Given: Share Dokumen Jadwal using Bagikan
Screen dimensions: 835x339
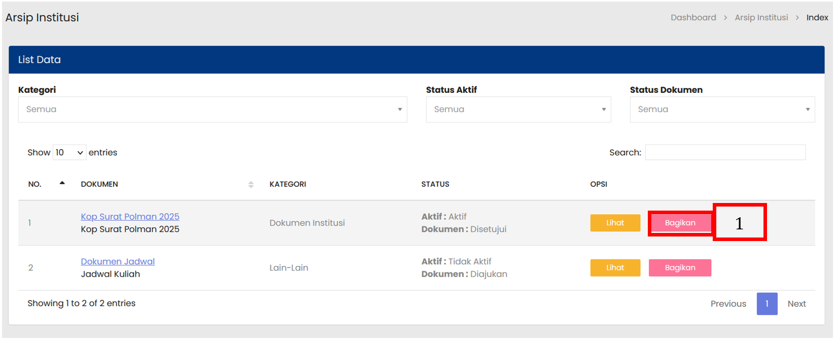Looking at the screenshot, I should click(x=680, y=268).
